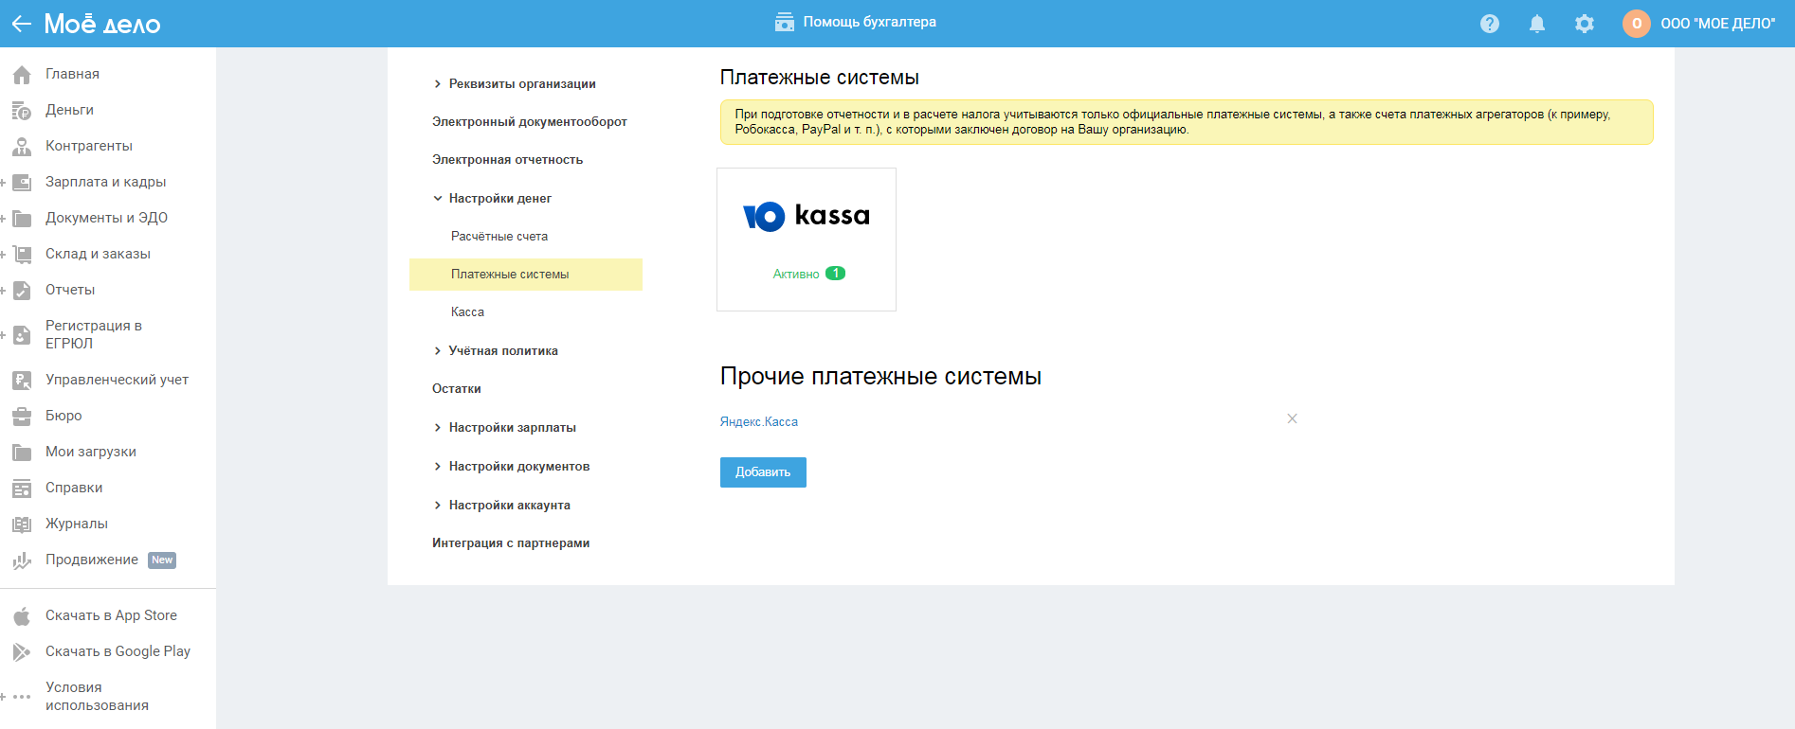This screenshot has height=729, width=1795.
Task: Go to Главная in sidebar
Action: 72,74
